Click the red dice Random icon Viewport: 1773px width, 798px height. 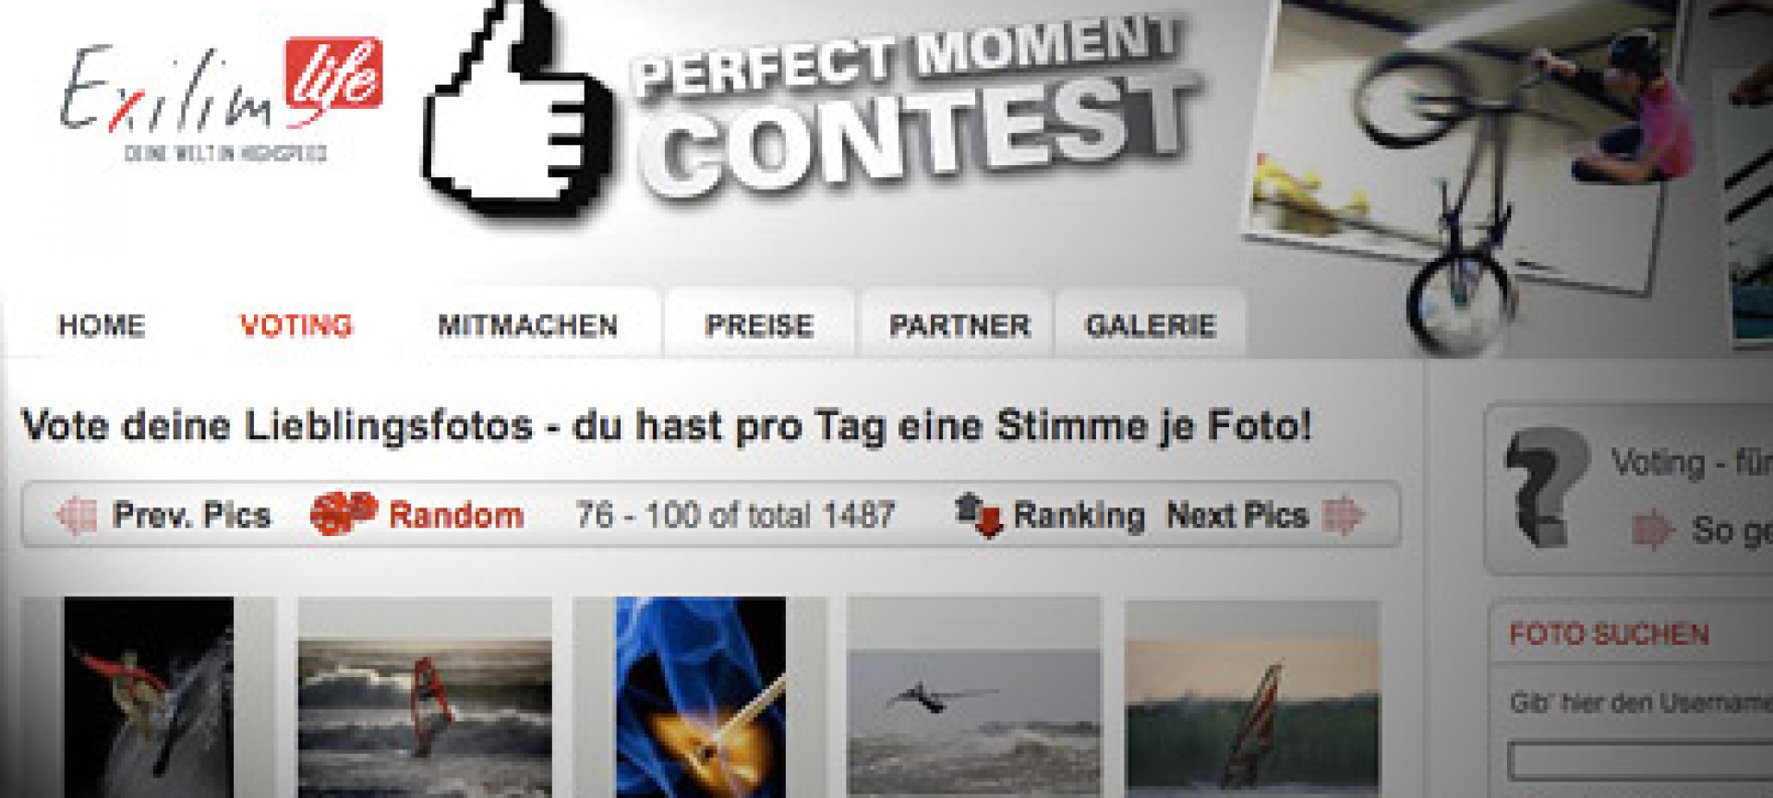[344, 513]
